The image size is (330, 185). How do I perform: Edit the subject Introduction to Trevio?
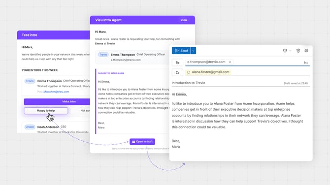pos(188,83)
